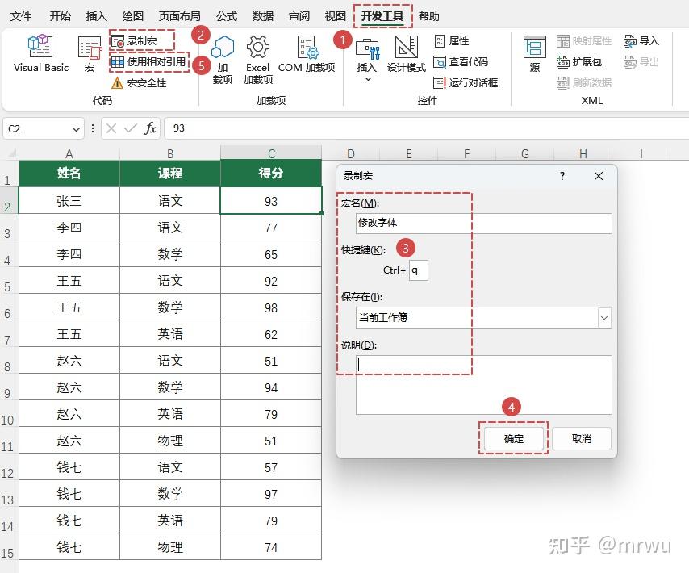689x573 pixels.
Task: Enable 设计模式 in the ribbon
Action: point(407,56)
